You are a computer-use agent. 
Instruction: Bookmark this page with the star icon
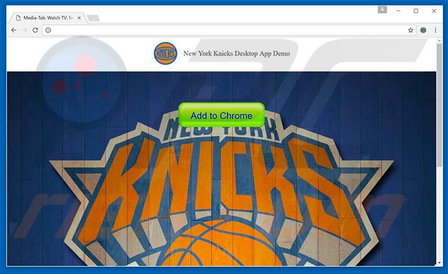(411, 30)
